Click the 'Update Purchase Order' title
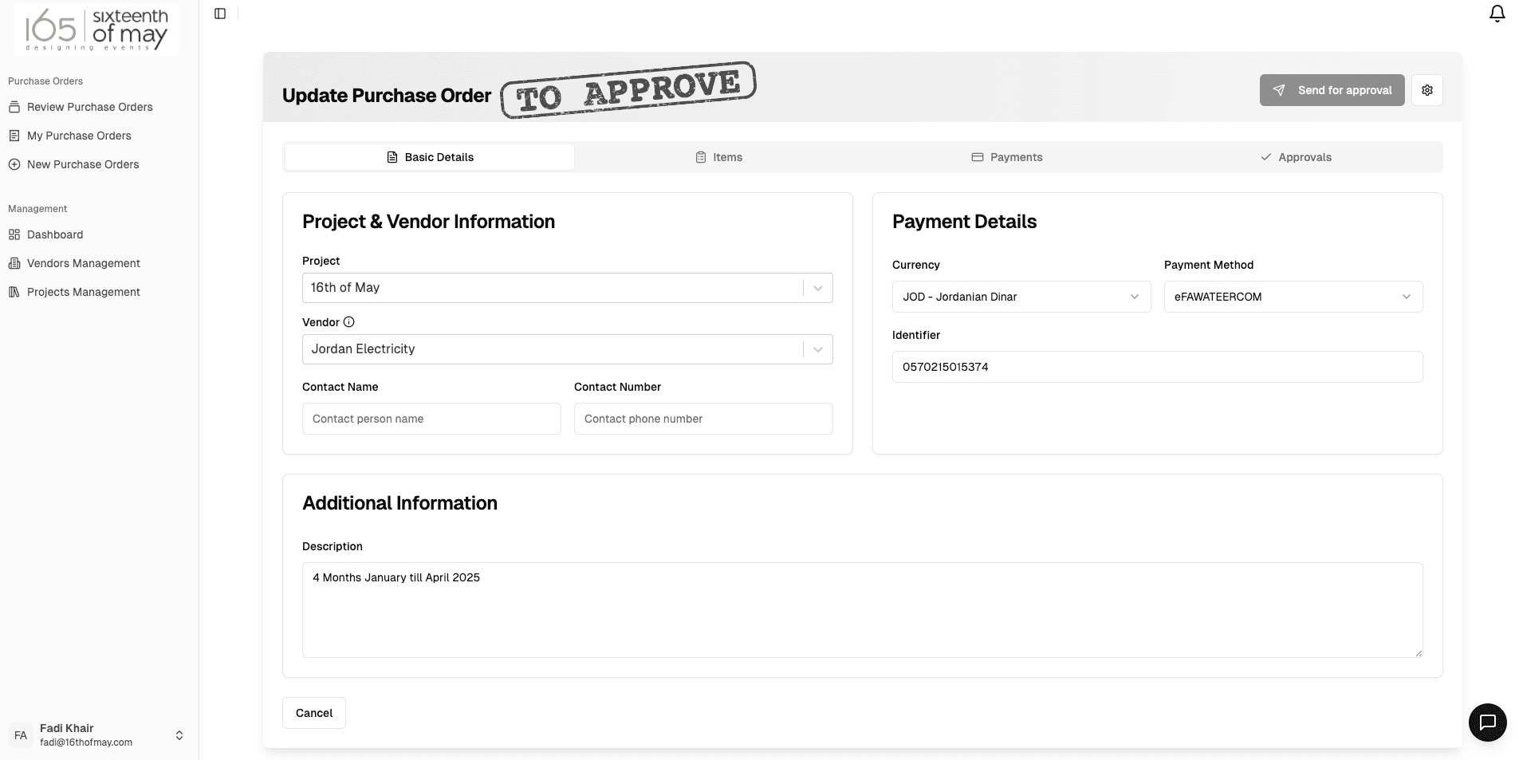This screenshot has height=760, width=1519. (x=387, y=96)
